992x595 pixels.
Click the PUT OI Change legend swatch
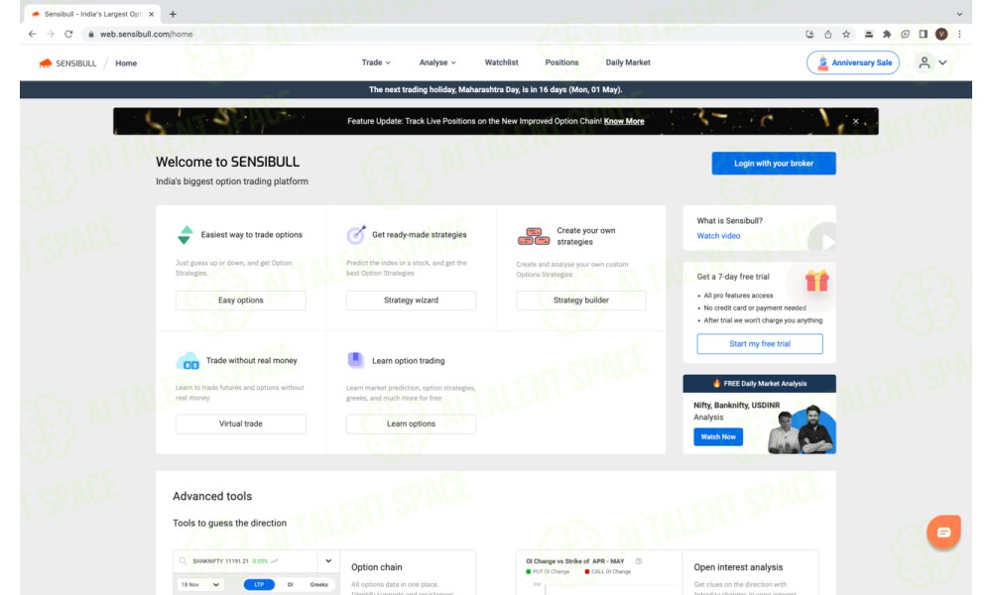pos(529,571)
